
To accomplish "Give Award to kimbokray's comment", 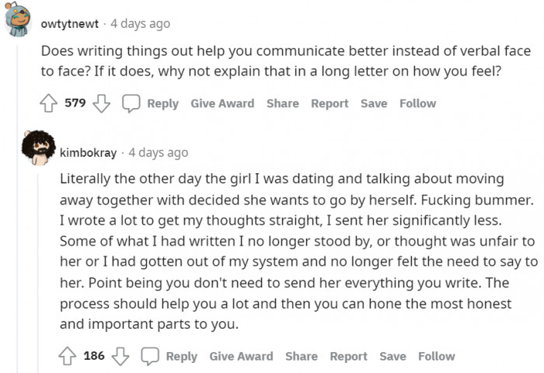I will [241, 356].
